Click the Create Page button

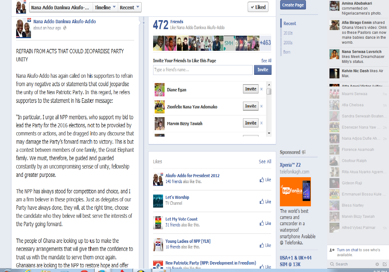tap(293, 5)
